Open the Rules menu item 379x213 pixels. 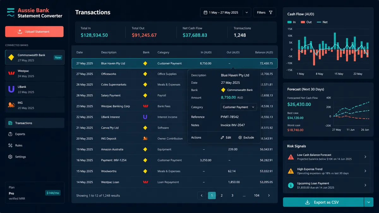[x=35, y=145]
